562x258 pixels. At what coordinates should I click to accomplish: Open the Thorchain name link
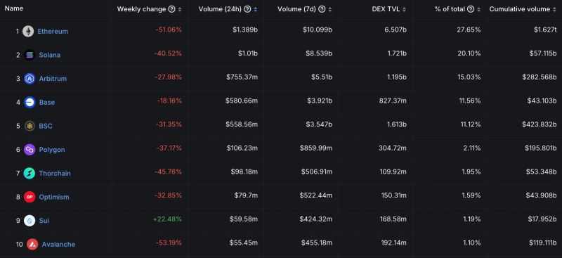[x=55, y=174]
